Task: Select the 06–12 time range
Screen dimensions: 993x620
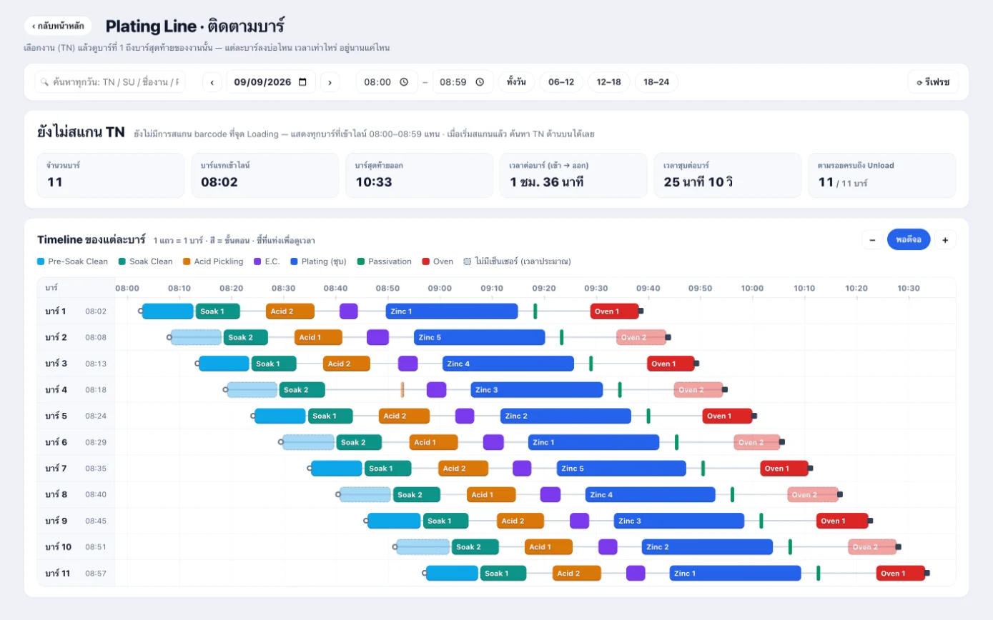Action: click(x=561, y=82)
